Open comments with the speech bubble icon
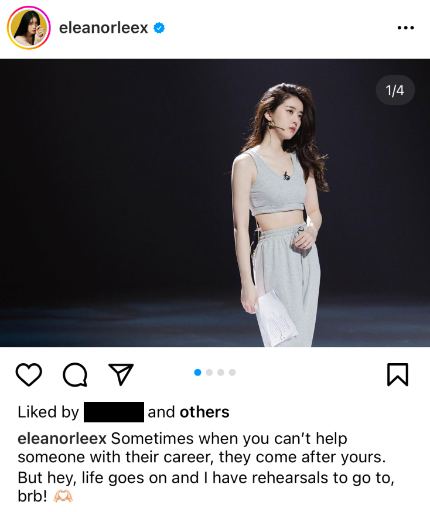Image resolution: width=430 pixels, height=512 pixels. point(75,374)
